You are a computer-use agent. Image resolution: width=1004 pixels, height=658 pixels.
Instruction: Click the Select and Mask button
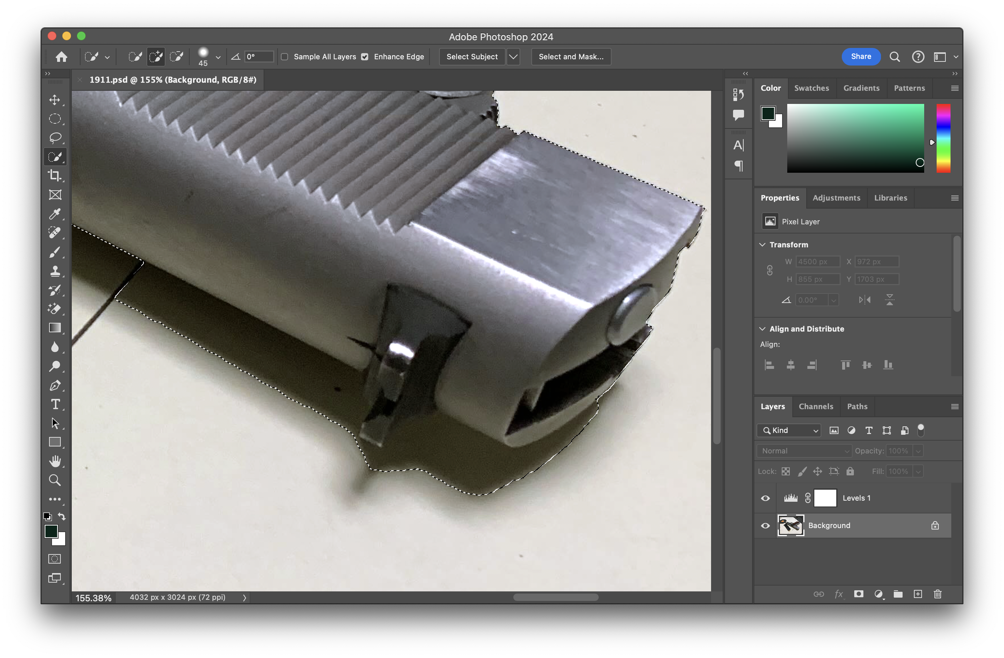(571, 56)
